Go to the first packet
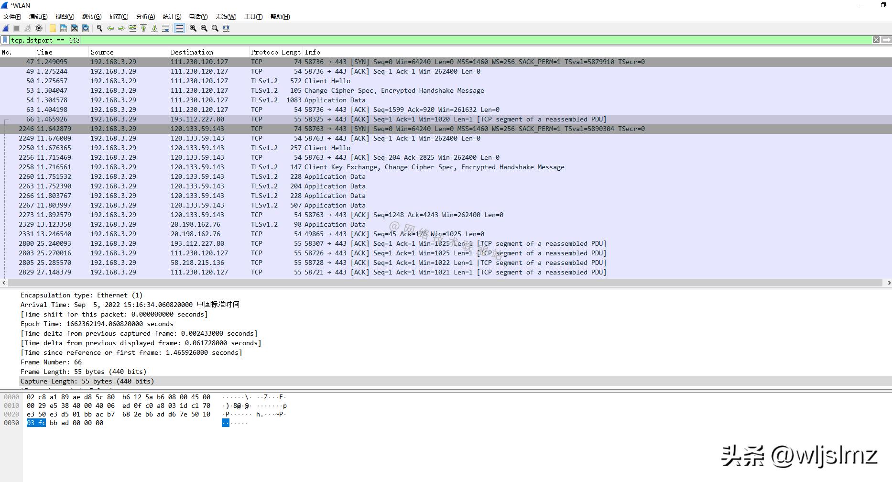This screenshot has height=482, width=892. (143, 28)
